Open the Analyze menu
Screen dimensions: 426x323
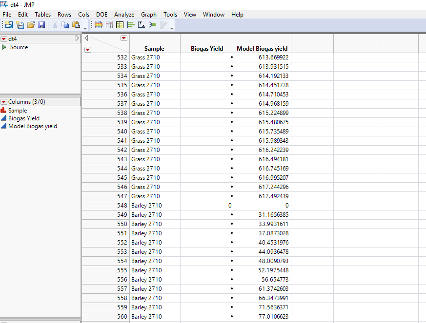click(x=124, y=15)
